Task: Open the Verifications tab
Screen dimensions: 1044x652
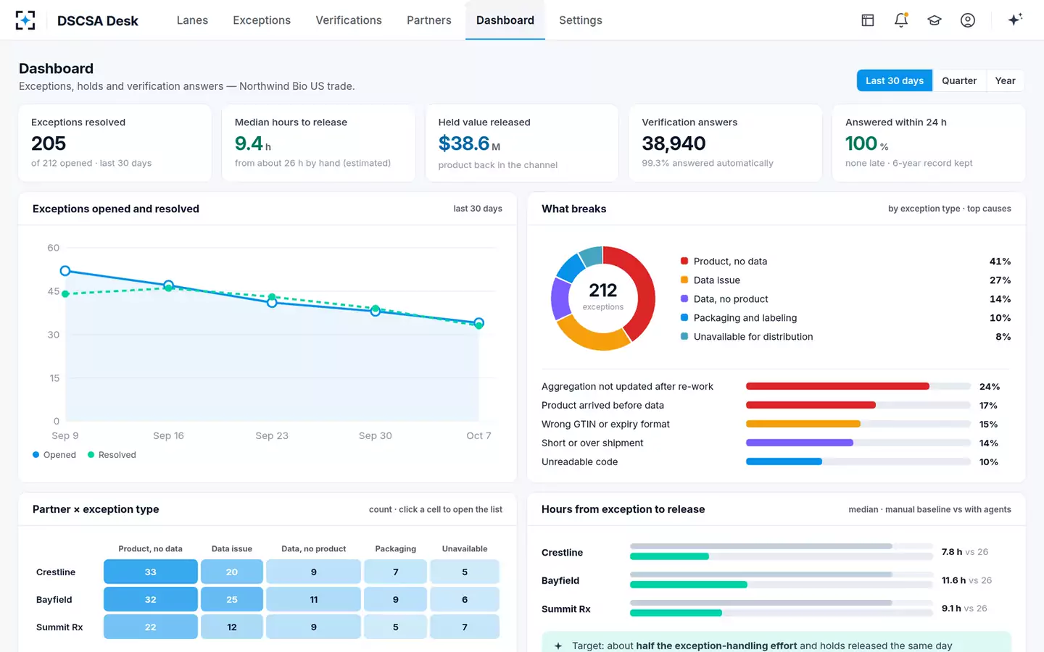Action: pyautogui.click(x=349, y=20)
